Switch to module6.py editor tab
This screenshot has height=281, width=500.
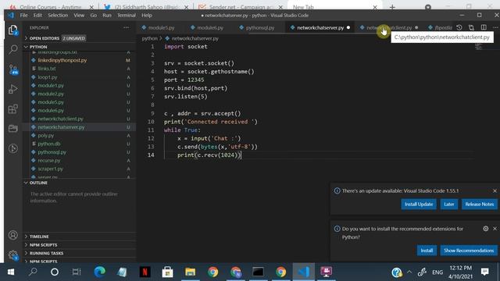pos(210,28)
